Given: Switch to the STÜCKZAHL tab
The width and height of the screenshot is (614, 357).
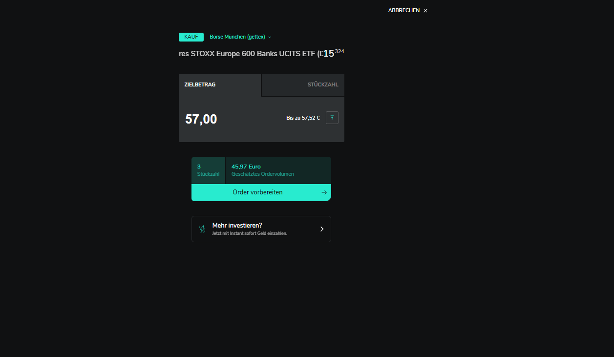Looking at the screenshot, I should [x=303, y=85].
